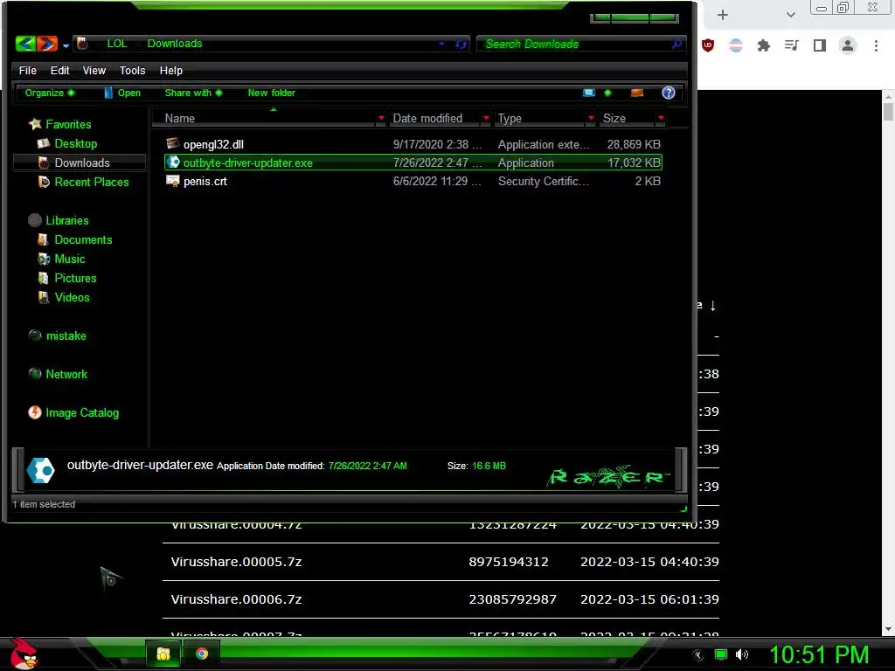The image size is (895, 671).
Task: Open Chrome extensions puzzle icon
Action: (764, 45)
